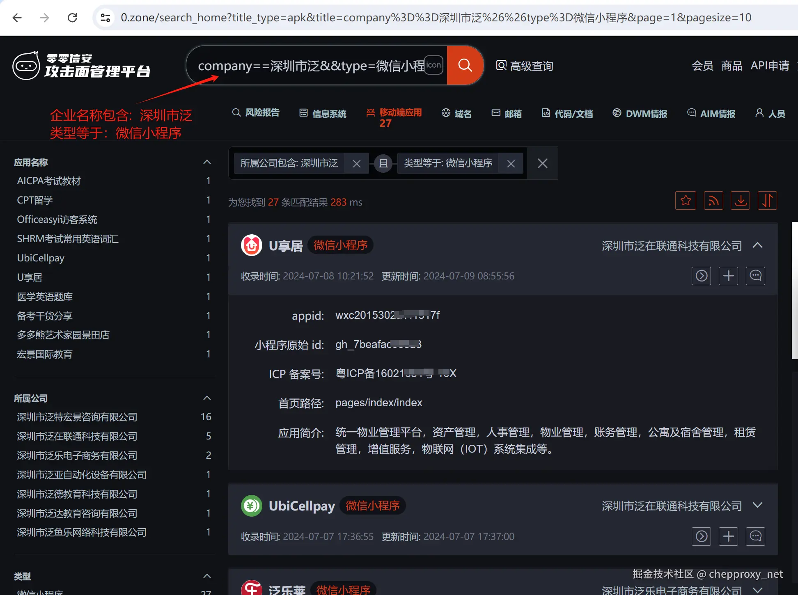Click the orange search magnifier button
This screenshot has width=798, height=595.
tap(465, 65)
